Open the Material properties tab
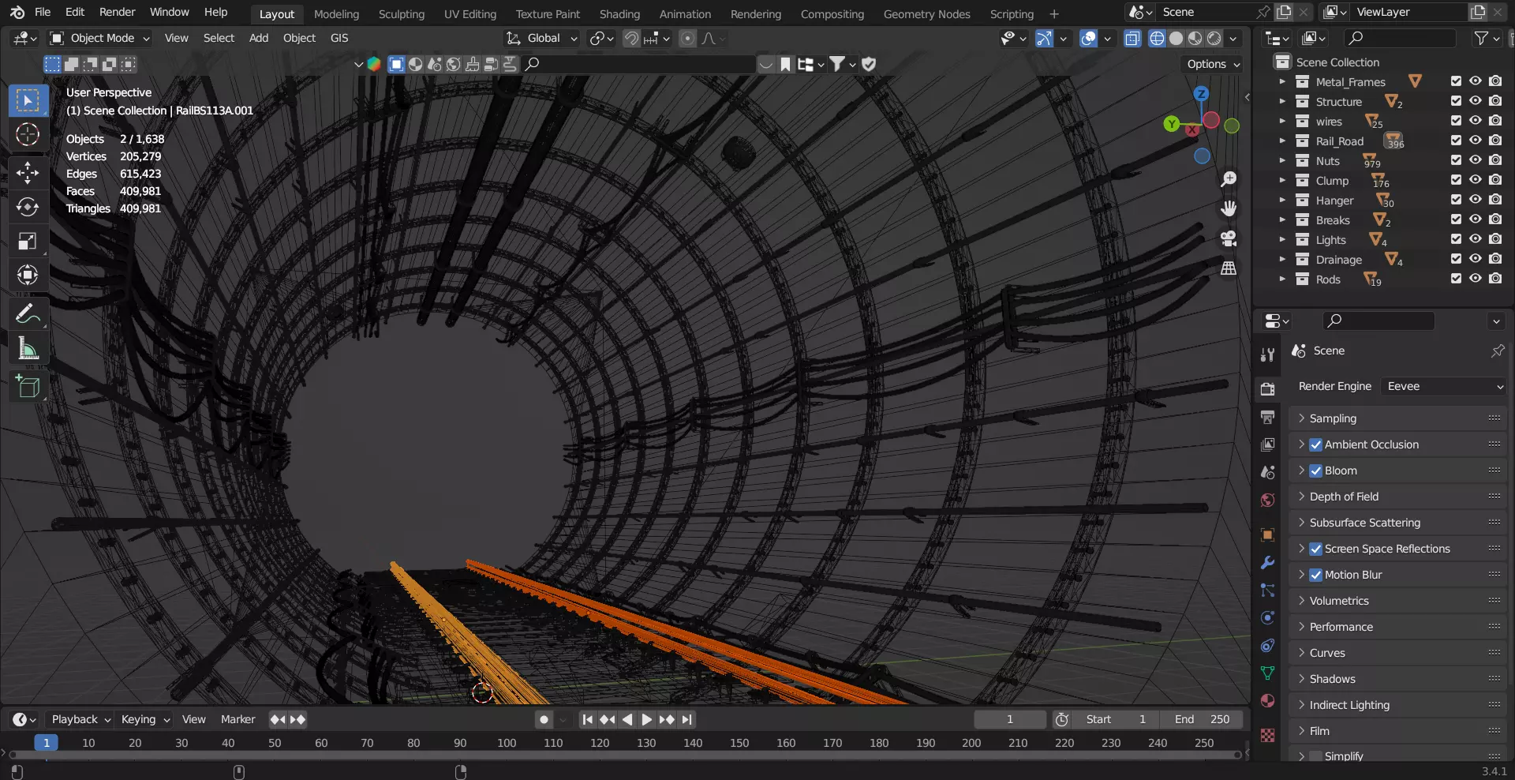Image resolution: width=1515 pixels, height=780 pixels. [x=1268, y=701]
